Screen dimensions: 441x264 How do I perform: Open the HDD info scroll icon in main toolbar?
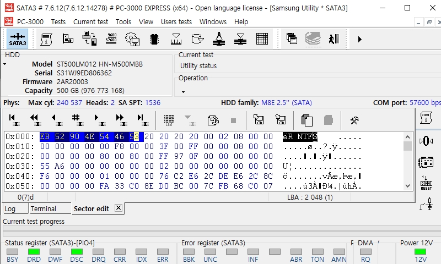46,39
